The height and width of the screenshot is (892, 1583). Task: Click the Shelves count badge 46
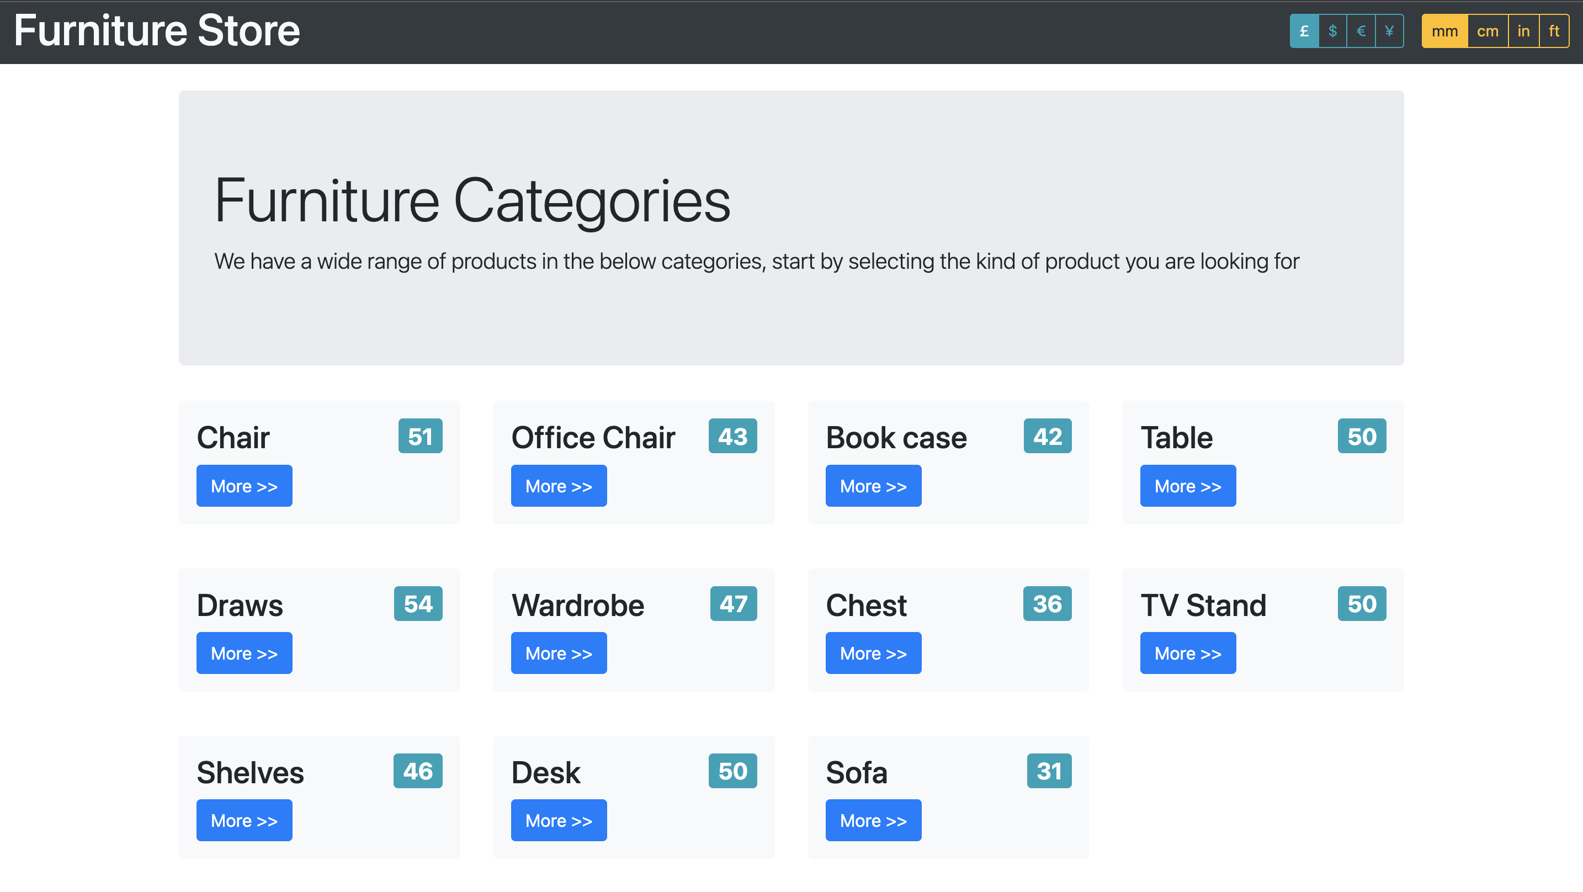(418, 770)
